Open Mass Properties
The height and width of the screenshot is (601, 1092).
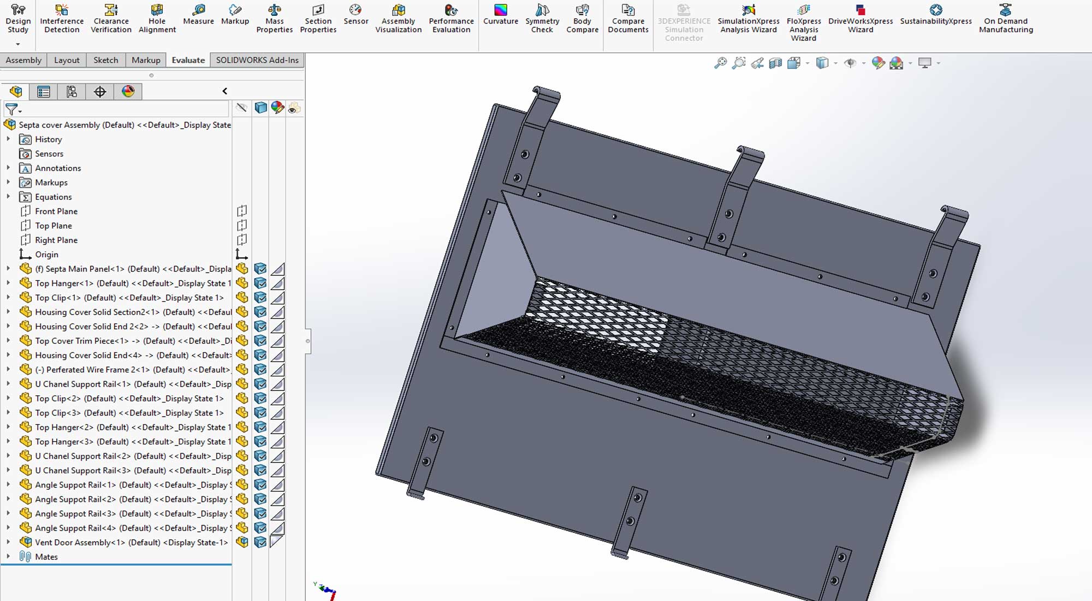tap(274, 19)
